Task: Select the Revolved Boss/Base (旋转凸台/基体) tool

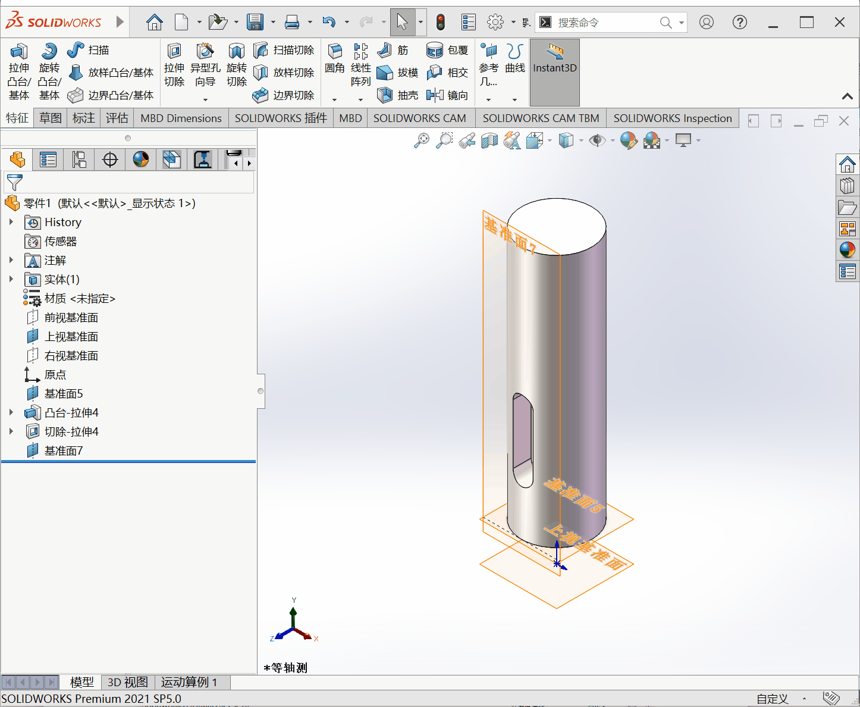Action: tap(49, 71)
